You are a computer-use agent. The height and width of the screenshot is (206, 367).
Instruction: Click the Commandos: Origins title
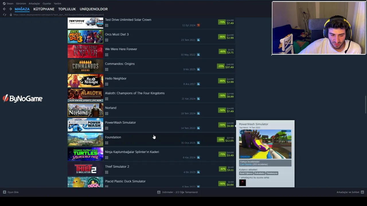(x=120, y=64)
